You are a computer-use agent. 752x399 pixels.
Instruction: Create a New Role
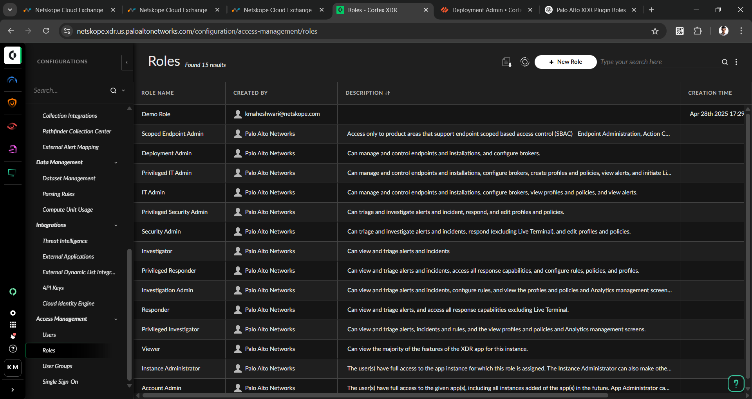tap(566, 62)
